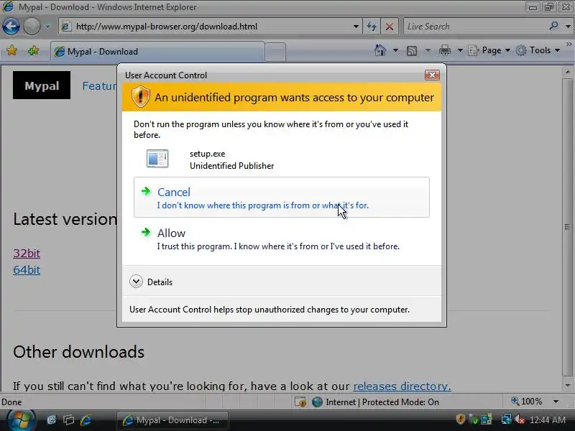Click the vertical scrollbar thumb
Screen dimensions: 575x431
567,227
